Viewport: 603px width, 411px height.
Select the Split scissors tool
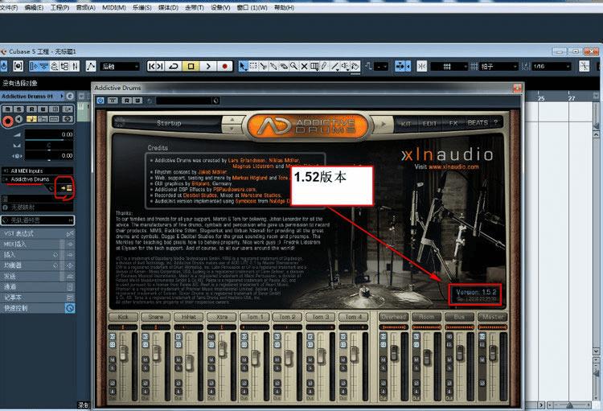point(264,66)
